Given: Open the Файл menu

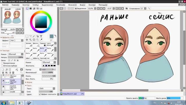Looking at the screenshot, I should 5,5.
